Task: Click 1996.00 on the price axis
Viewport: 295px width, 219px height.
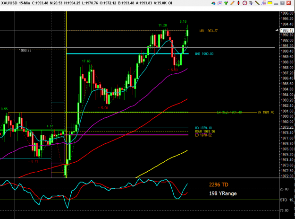Action: click(x=287, y=13)
